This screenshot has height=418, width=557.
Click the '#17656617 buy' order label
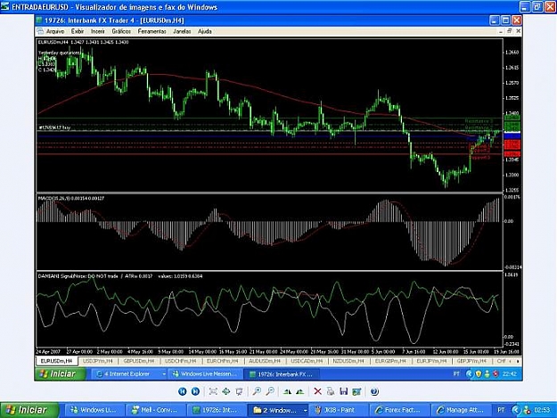54,127
